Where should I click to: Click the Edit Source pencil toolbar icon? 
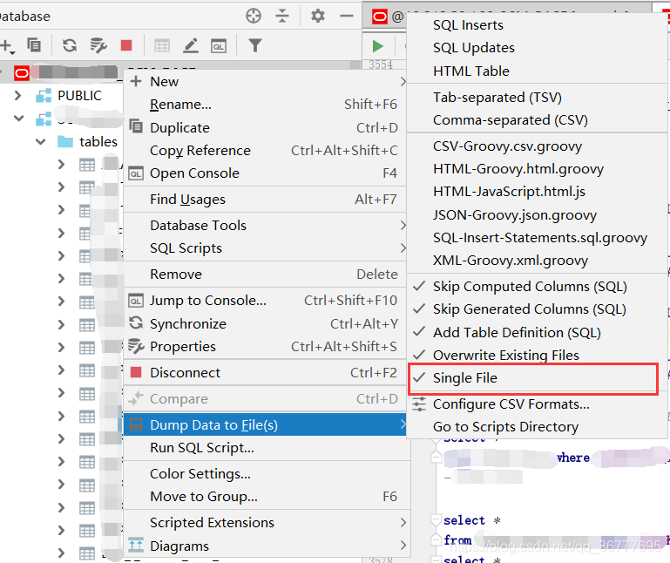(x=191, y=45)
